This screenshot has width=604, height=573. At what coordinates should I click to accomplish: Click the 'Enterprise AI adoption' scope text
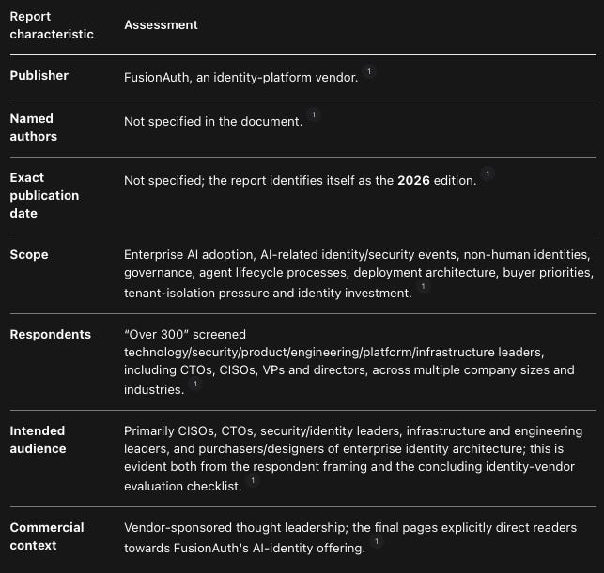click(x=189, y=254)
